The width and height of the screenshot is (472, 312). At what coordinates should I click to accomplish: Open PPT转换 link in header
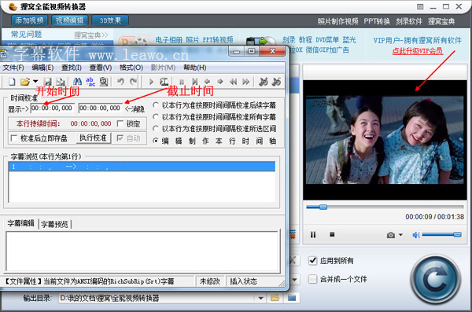[377, 21]
